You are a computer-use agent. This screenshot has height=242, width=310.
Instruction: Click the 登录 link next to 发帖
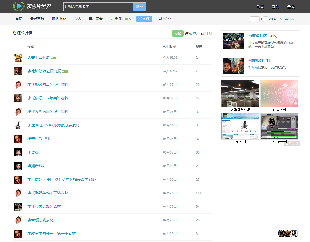click(x=196, y=33)
